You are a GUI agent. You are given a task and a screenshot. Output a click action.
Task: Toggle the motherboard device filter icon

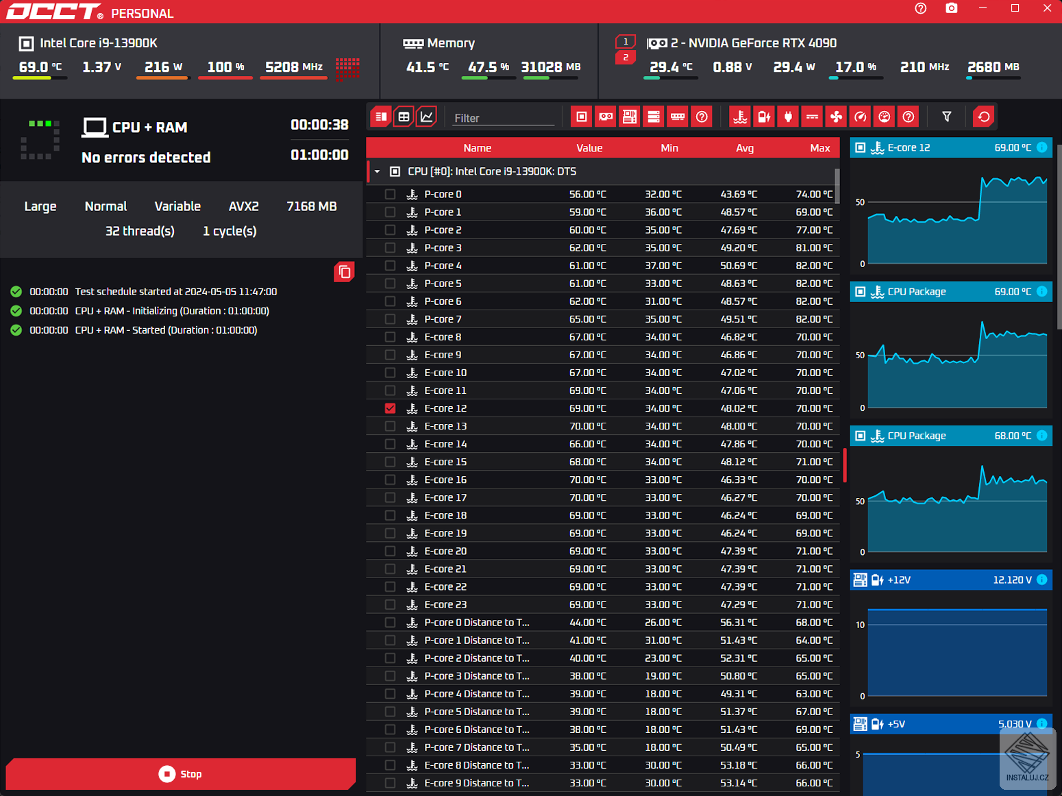click(630, 116)
